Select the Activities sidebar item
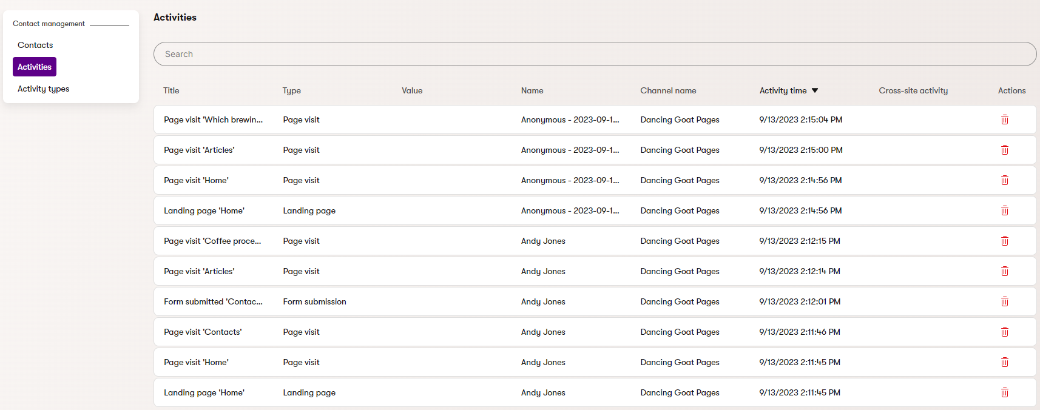 [x=35, y=67]
